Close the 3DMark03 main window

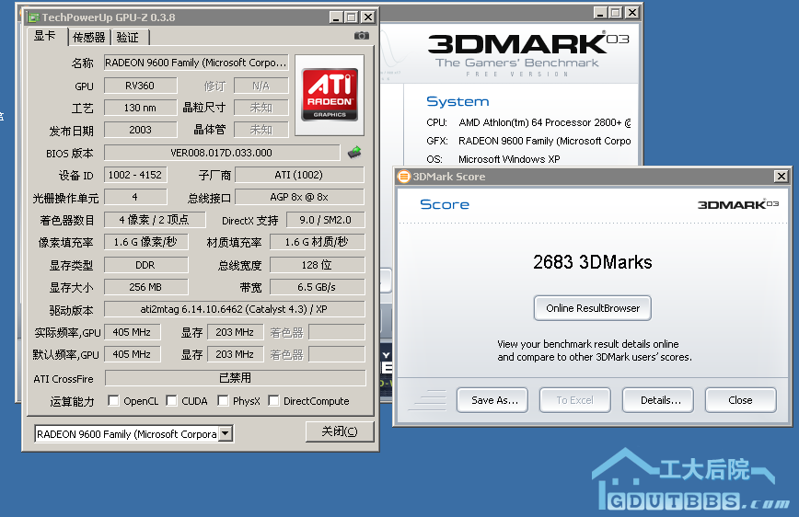click(x=632, y=12)
